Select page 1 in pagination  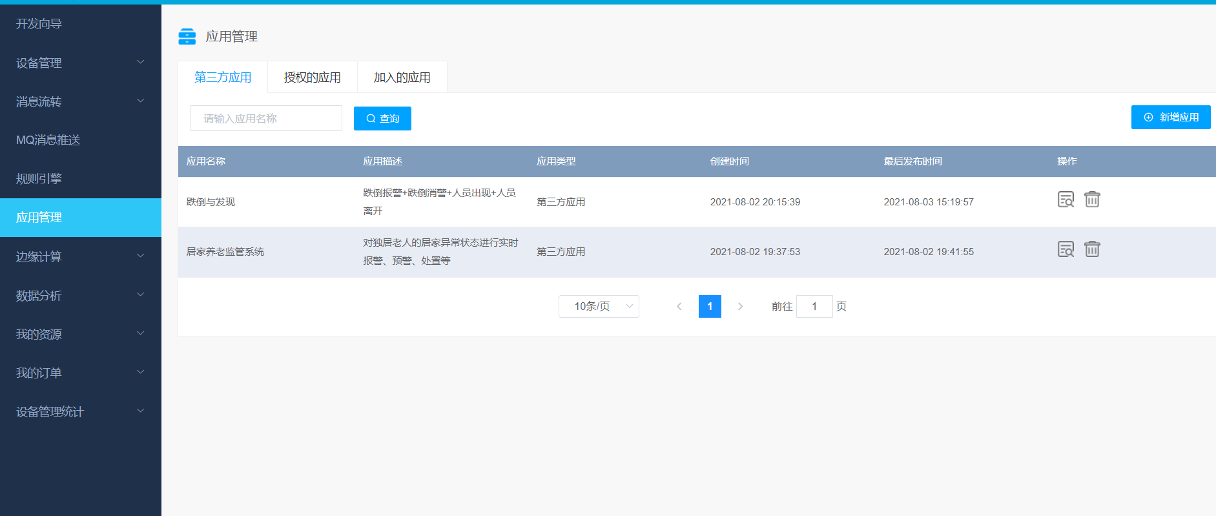(710, 306)
